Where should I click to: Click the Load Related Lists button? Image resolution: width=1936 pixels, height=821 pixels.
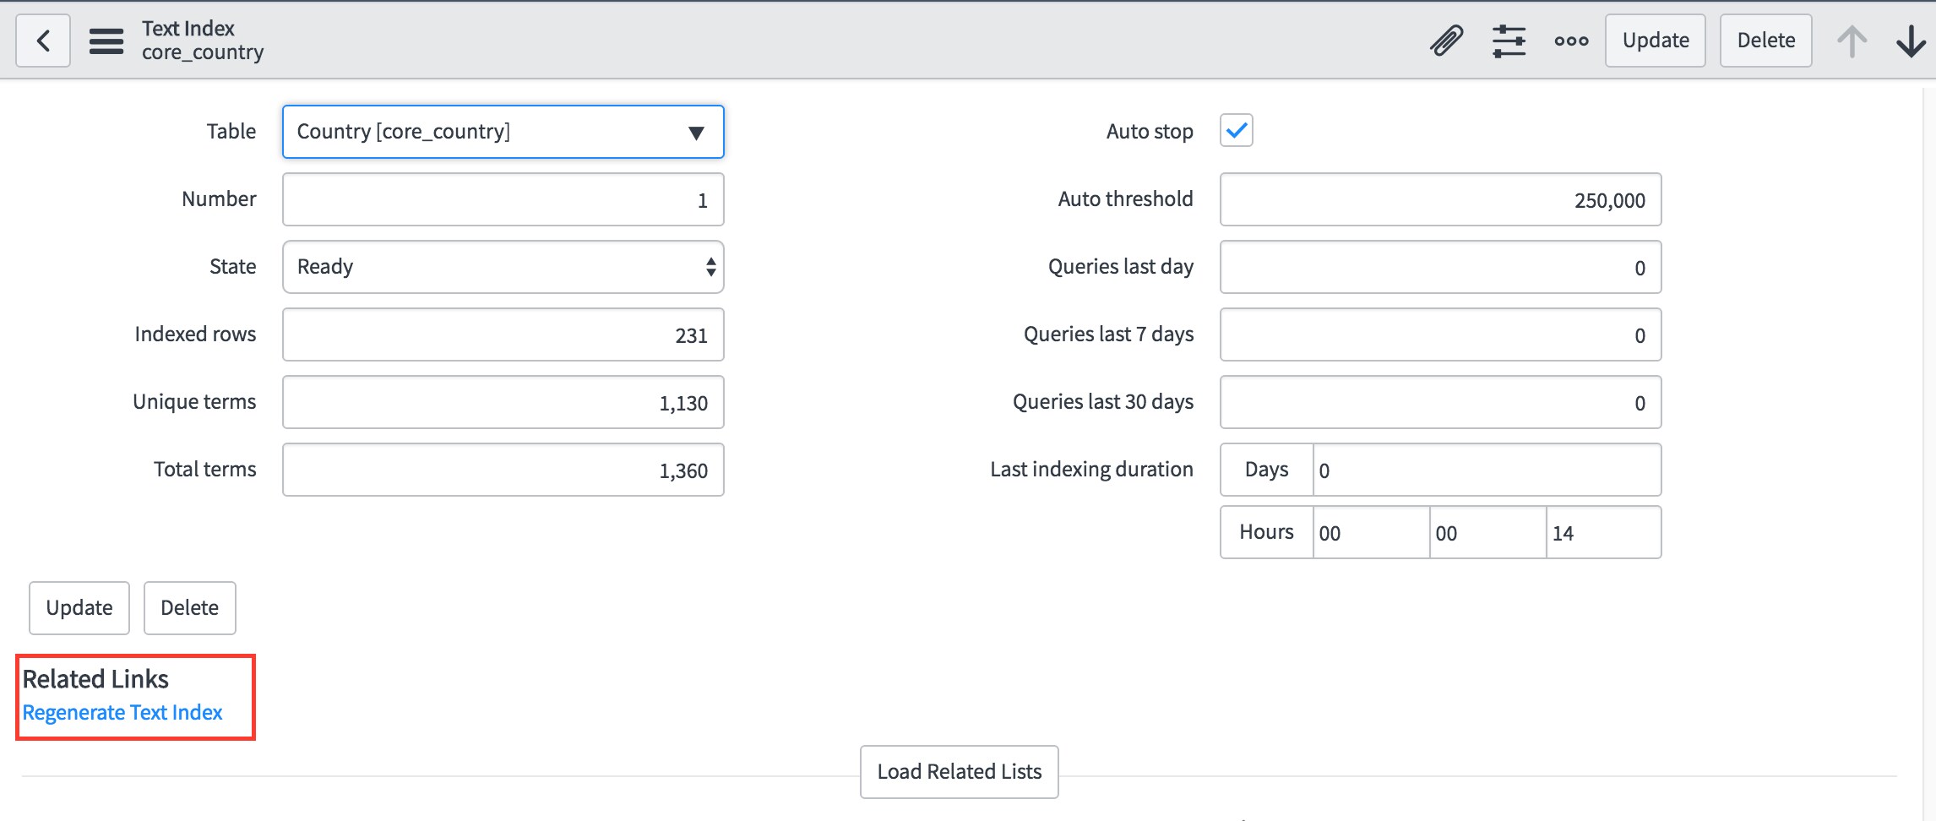pyautogui.click(x=959, y=772)
